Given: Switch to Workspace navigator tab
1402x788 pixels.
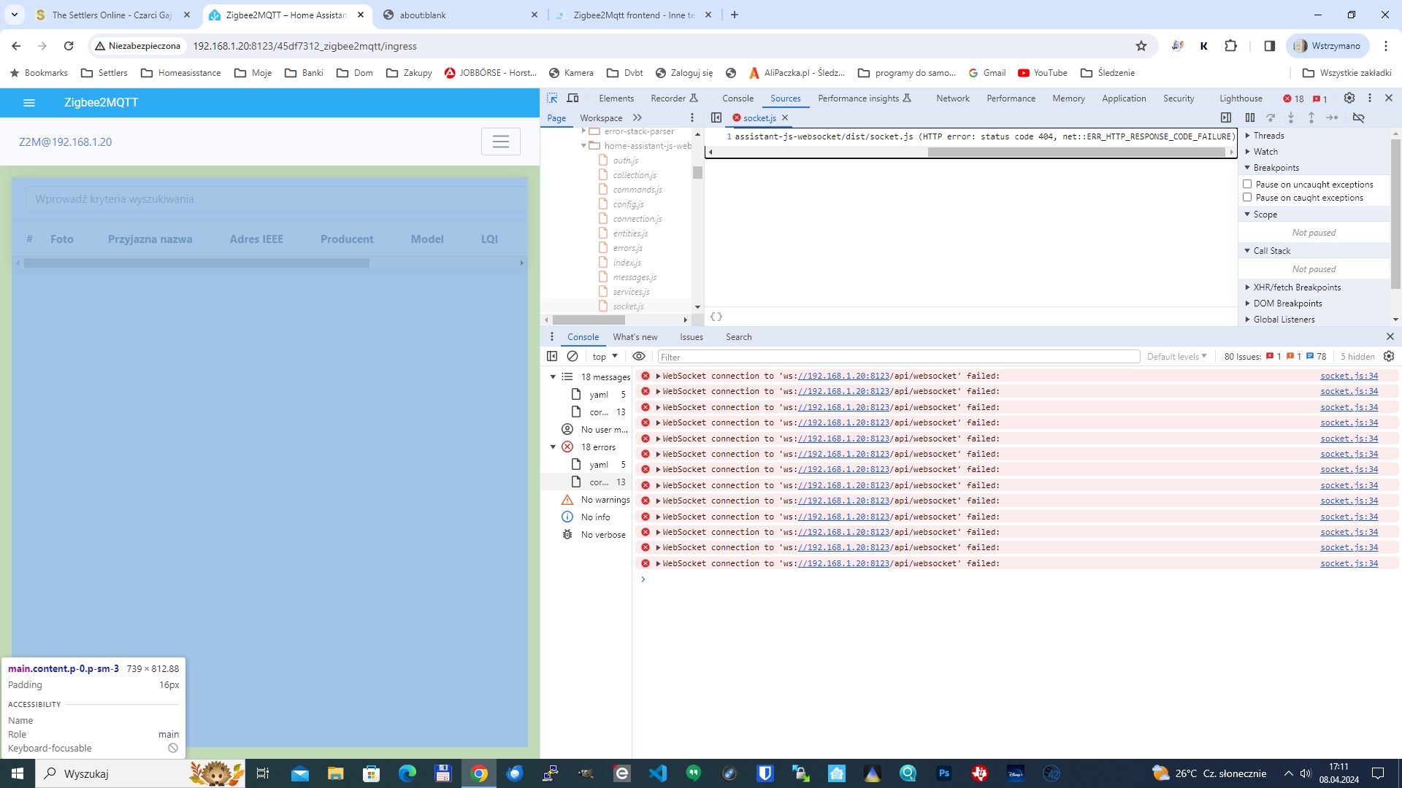Looking at the screenshot, I should (x=601, y=118).
